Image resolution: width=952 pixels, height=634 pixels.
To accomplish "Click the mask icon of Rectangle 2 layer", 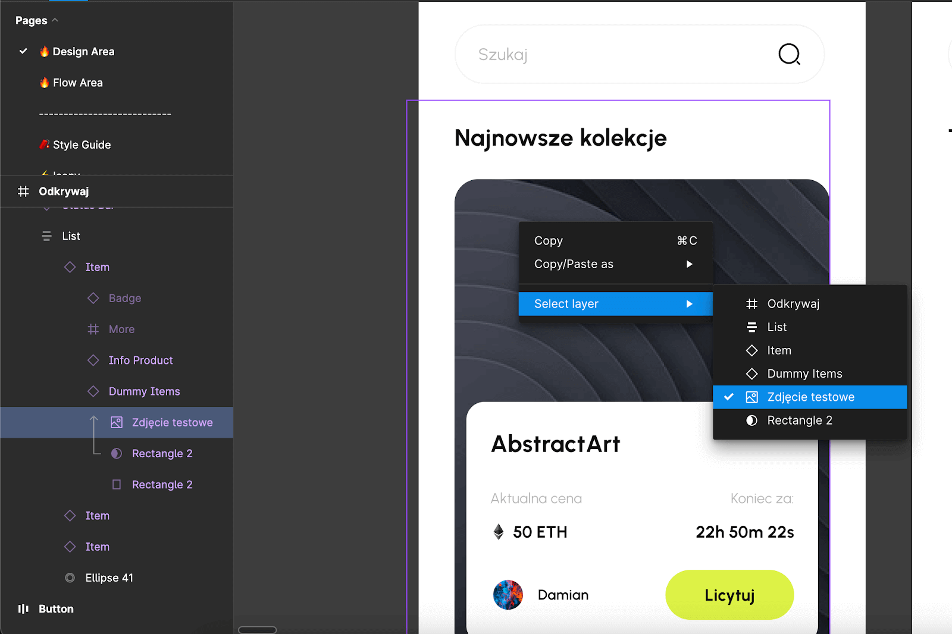I will pos(117,453).
